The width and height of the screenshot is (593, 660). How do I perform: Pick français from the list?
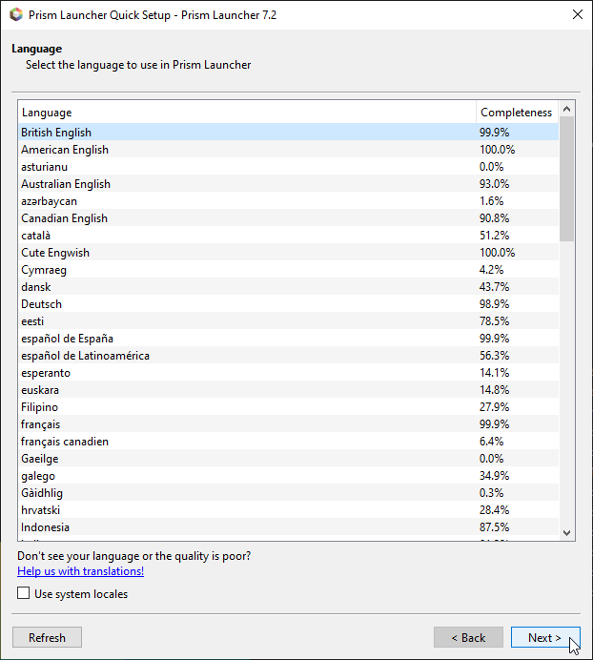click(x=40, y=424)
